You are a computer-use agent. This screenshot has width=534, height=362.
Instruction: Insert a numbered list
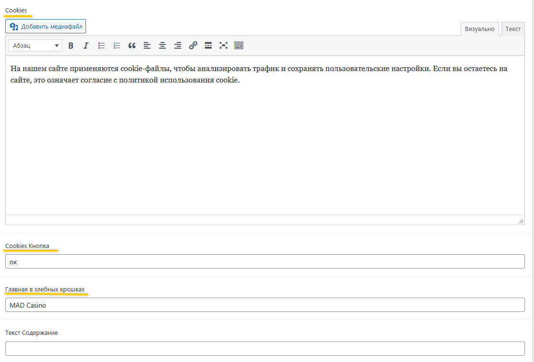pos(117,46)
